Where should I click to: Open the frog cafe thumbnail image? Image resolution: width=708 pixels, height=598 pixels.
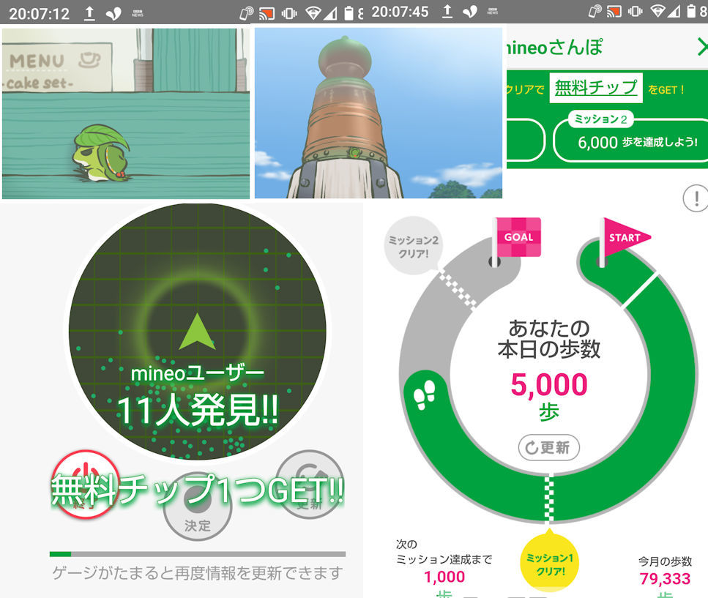[126, 113]
